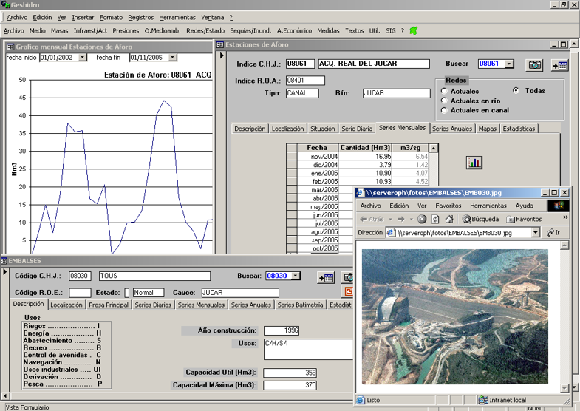Expand the fecha inicio date dropdown
Viewport: 580px width, 411px height.
click(x=82, y=57)
